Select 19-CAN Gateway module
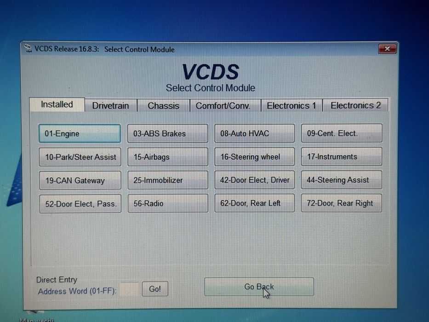 pos(80,180)
